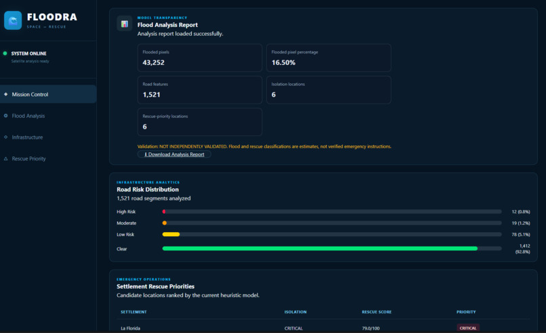
Task: Click the MODEL TRANSPARENCY label
Action: (x=163, y=18)
